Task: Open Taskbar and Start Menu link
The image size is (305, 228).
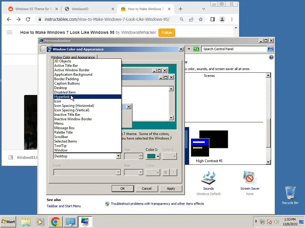Action: coord(64,206)
